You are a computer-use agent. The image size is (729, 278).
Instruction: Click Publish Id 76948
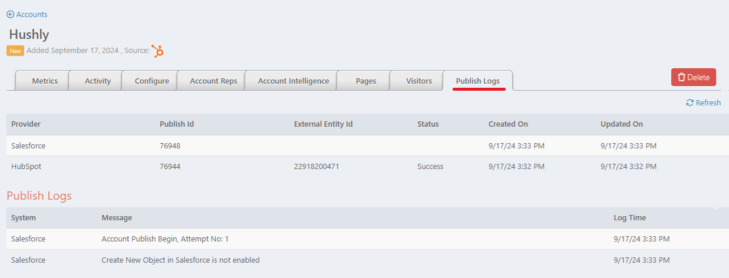[170, 145]
